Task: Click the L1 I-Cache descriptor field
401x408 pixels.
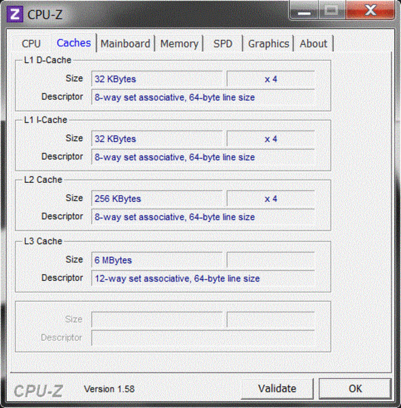Action: (x=203, y=157)
